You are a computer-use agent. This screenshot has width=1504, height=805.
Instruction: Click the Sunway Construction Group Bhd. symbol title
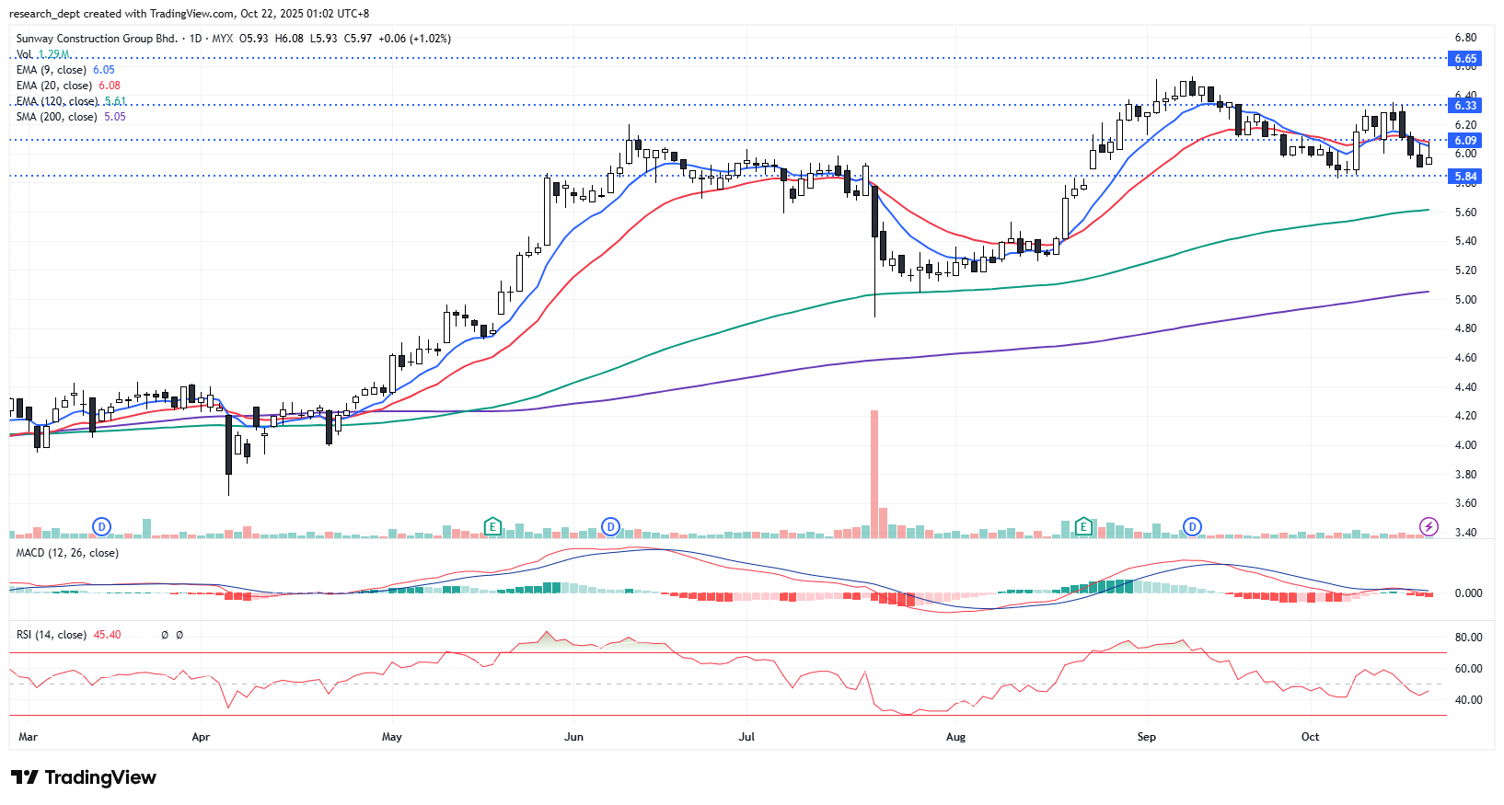97,39
